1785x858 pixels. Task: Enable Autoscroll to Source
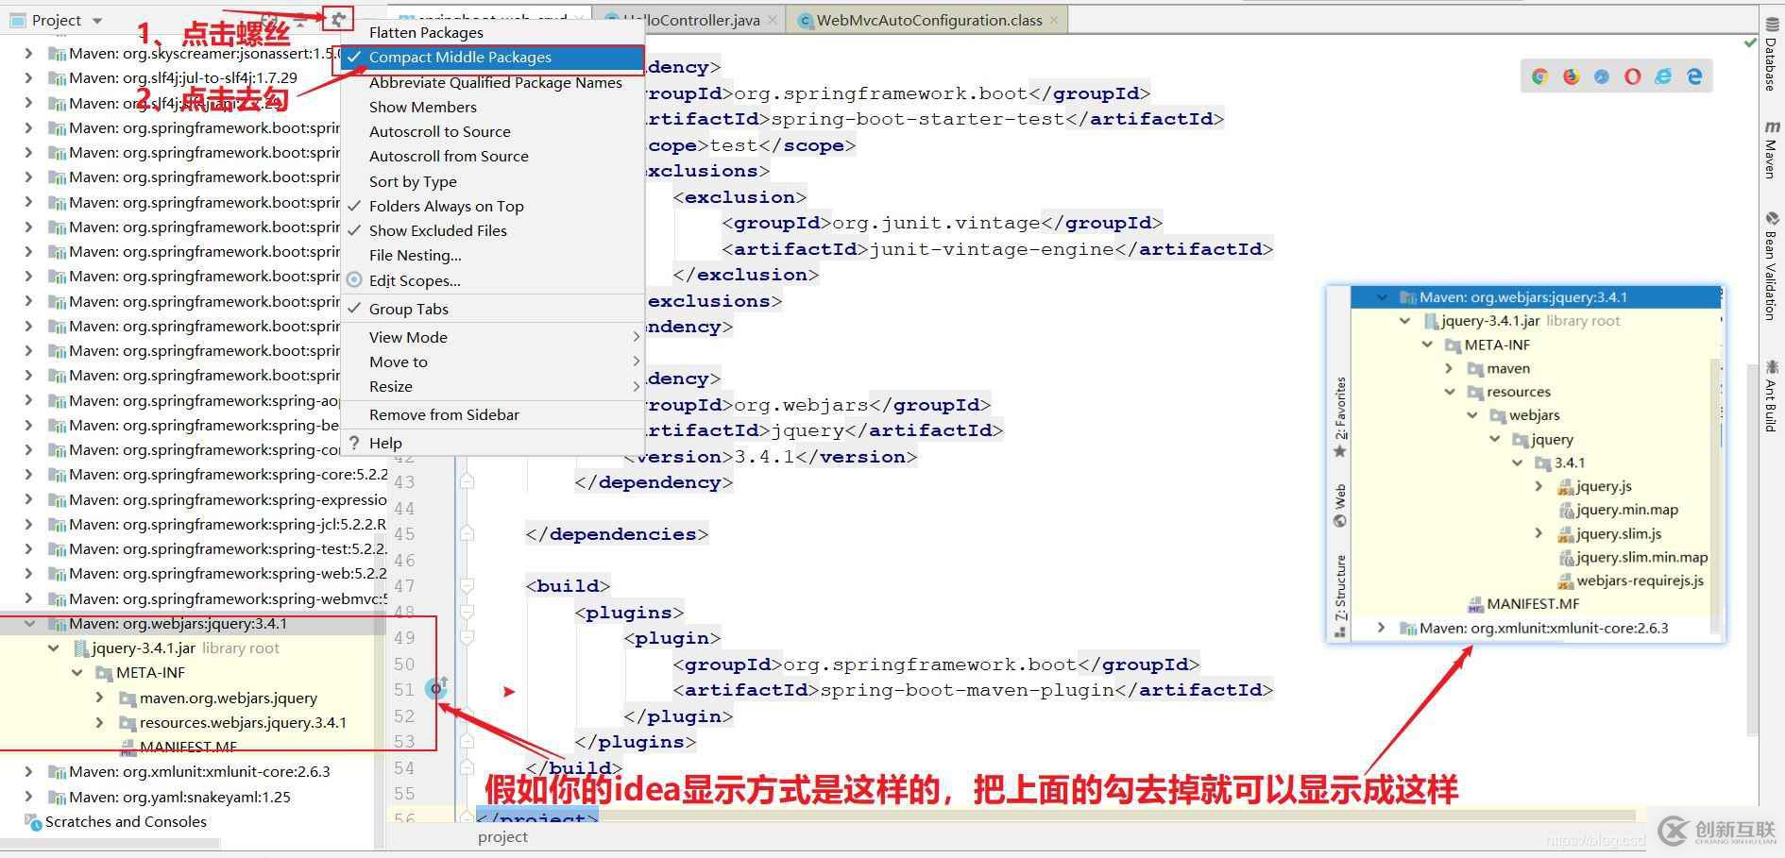(492, 132)
